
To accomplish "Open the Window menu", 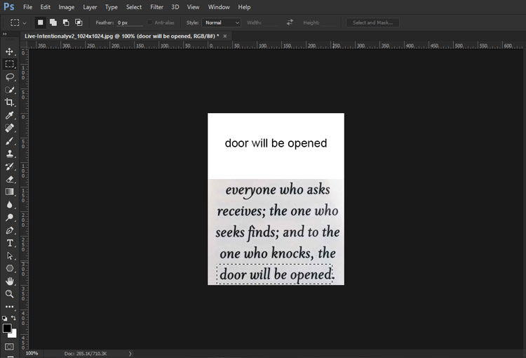I will point(219,7).
